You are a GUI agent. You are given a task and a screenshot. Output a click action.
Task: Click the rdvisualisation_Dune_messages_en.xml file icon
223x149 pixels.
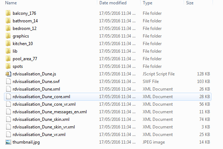(8, 112)
